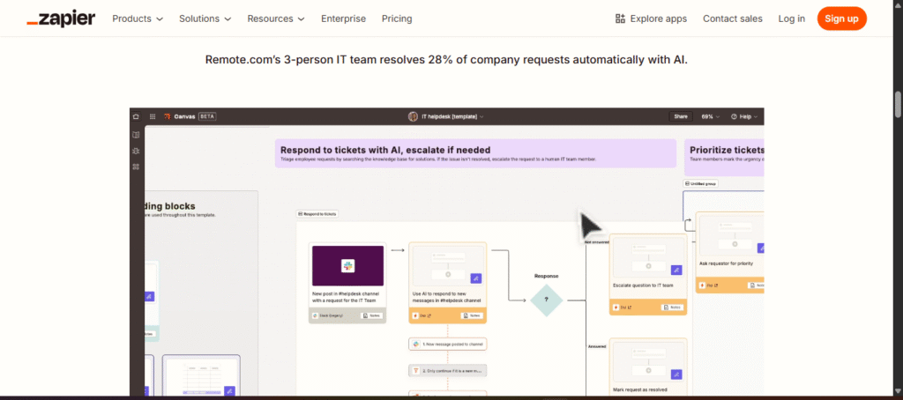Open the map icon in Canvas left sidebar
Screen dimensions: 903x400
point(136,135)
